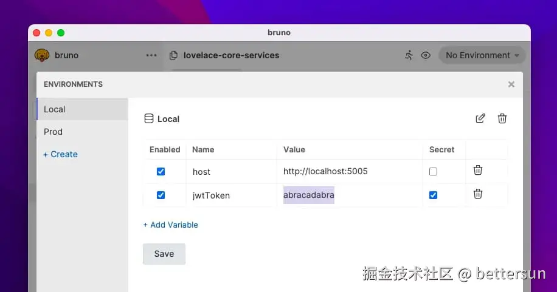Click the yellow minimize window button

(49, 33)
